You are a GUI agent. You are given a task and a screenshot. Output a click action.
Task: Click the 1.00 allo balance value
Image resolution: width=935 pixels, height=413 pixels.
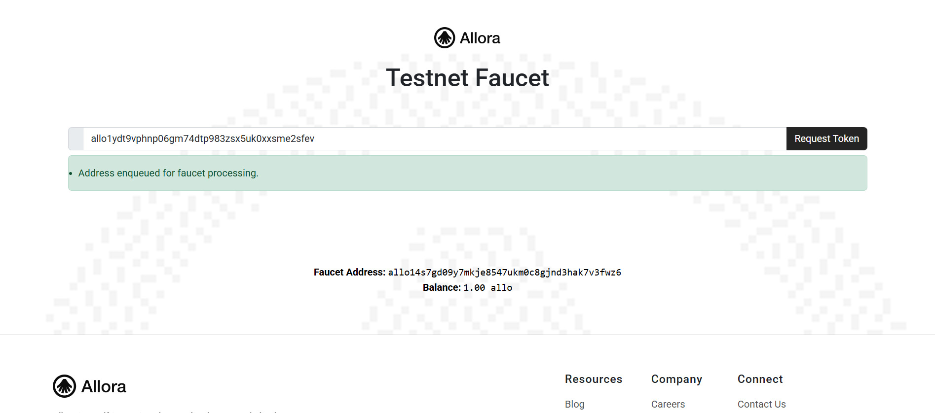point(487,288)
